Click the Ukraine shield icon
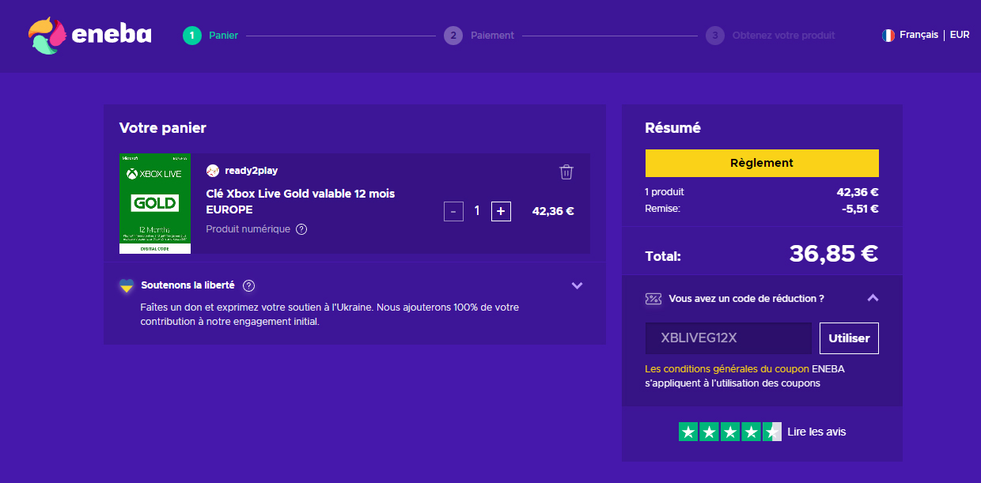The height and width of the screenshot is (483, 981). [x=127, y=285]
